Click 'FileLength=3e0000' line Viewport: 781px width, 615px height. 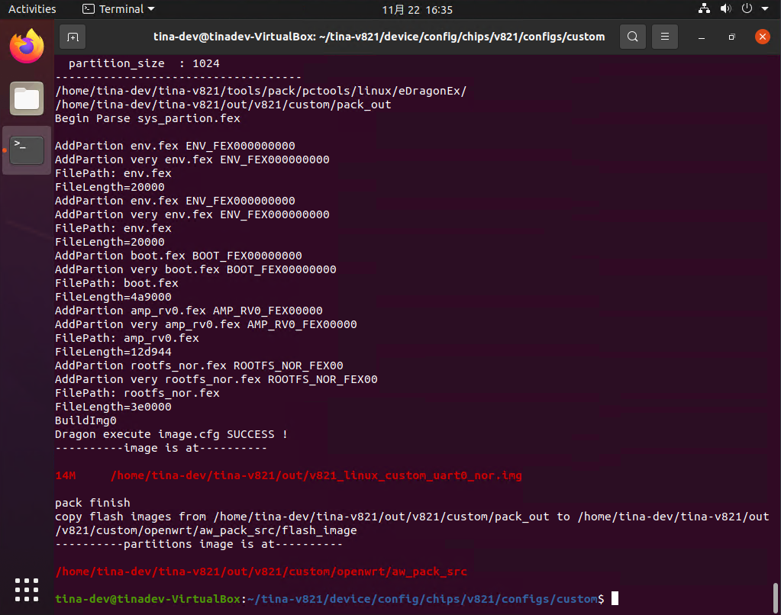tap(113, 407)
